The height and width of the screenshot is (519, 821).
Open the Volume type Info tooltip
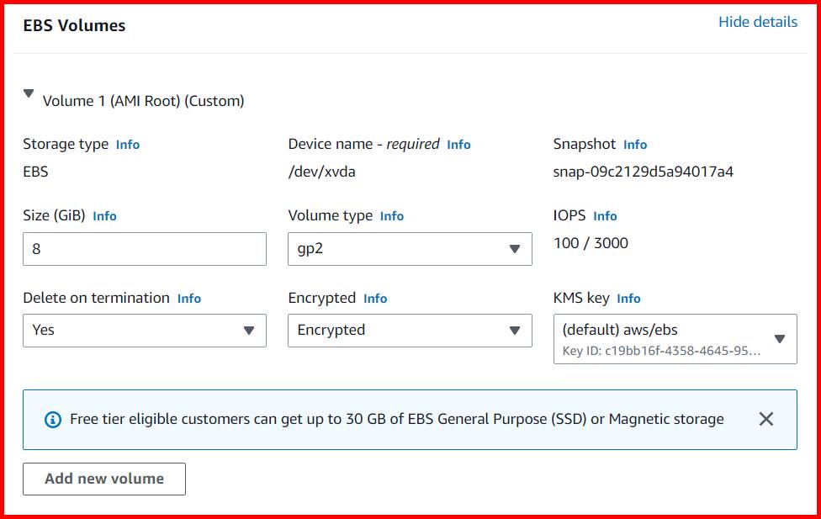pyautogui.click(x=391, y=216)
